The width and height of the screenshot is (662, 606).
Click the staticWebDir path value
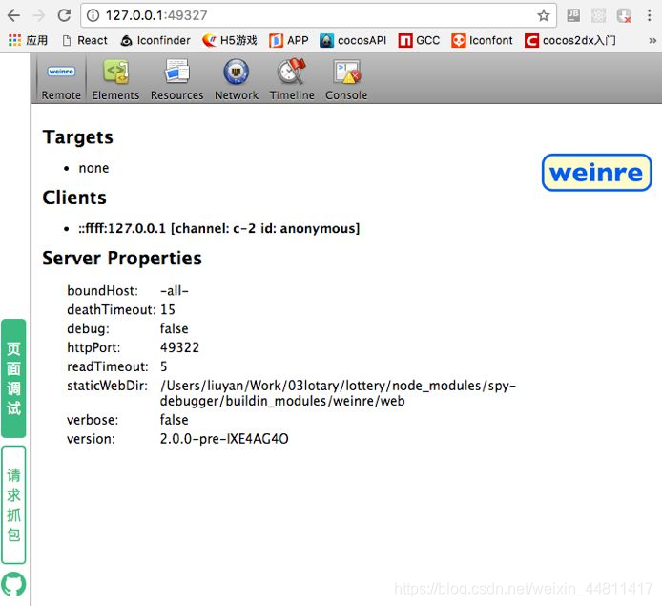(338, 393)
